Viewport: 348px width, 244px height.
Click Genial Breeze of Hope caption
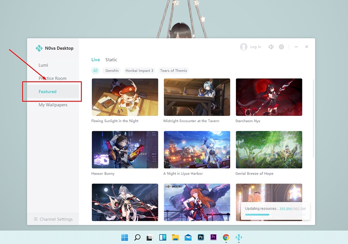(x=254, y=174)
